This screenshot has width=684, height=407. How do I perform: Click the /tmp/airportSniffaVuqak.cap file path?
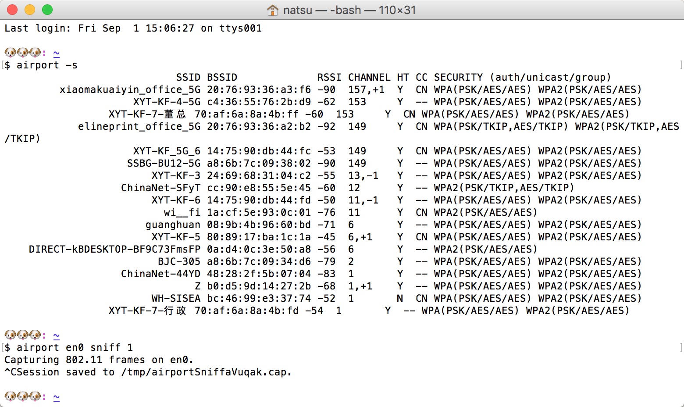[x=204, y=372]
